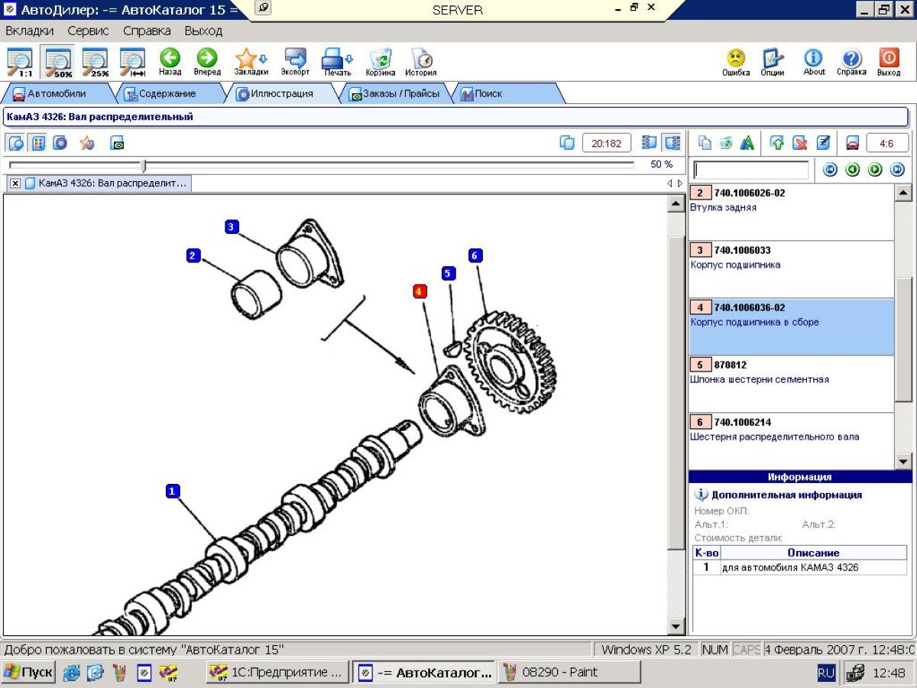Click the overlapping pages icon beside 20:182
This screenshot has width=917, height=688.
pyautogui.click(x=567, y=143)
